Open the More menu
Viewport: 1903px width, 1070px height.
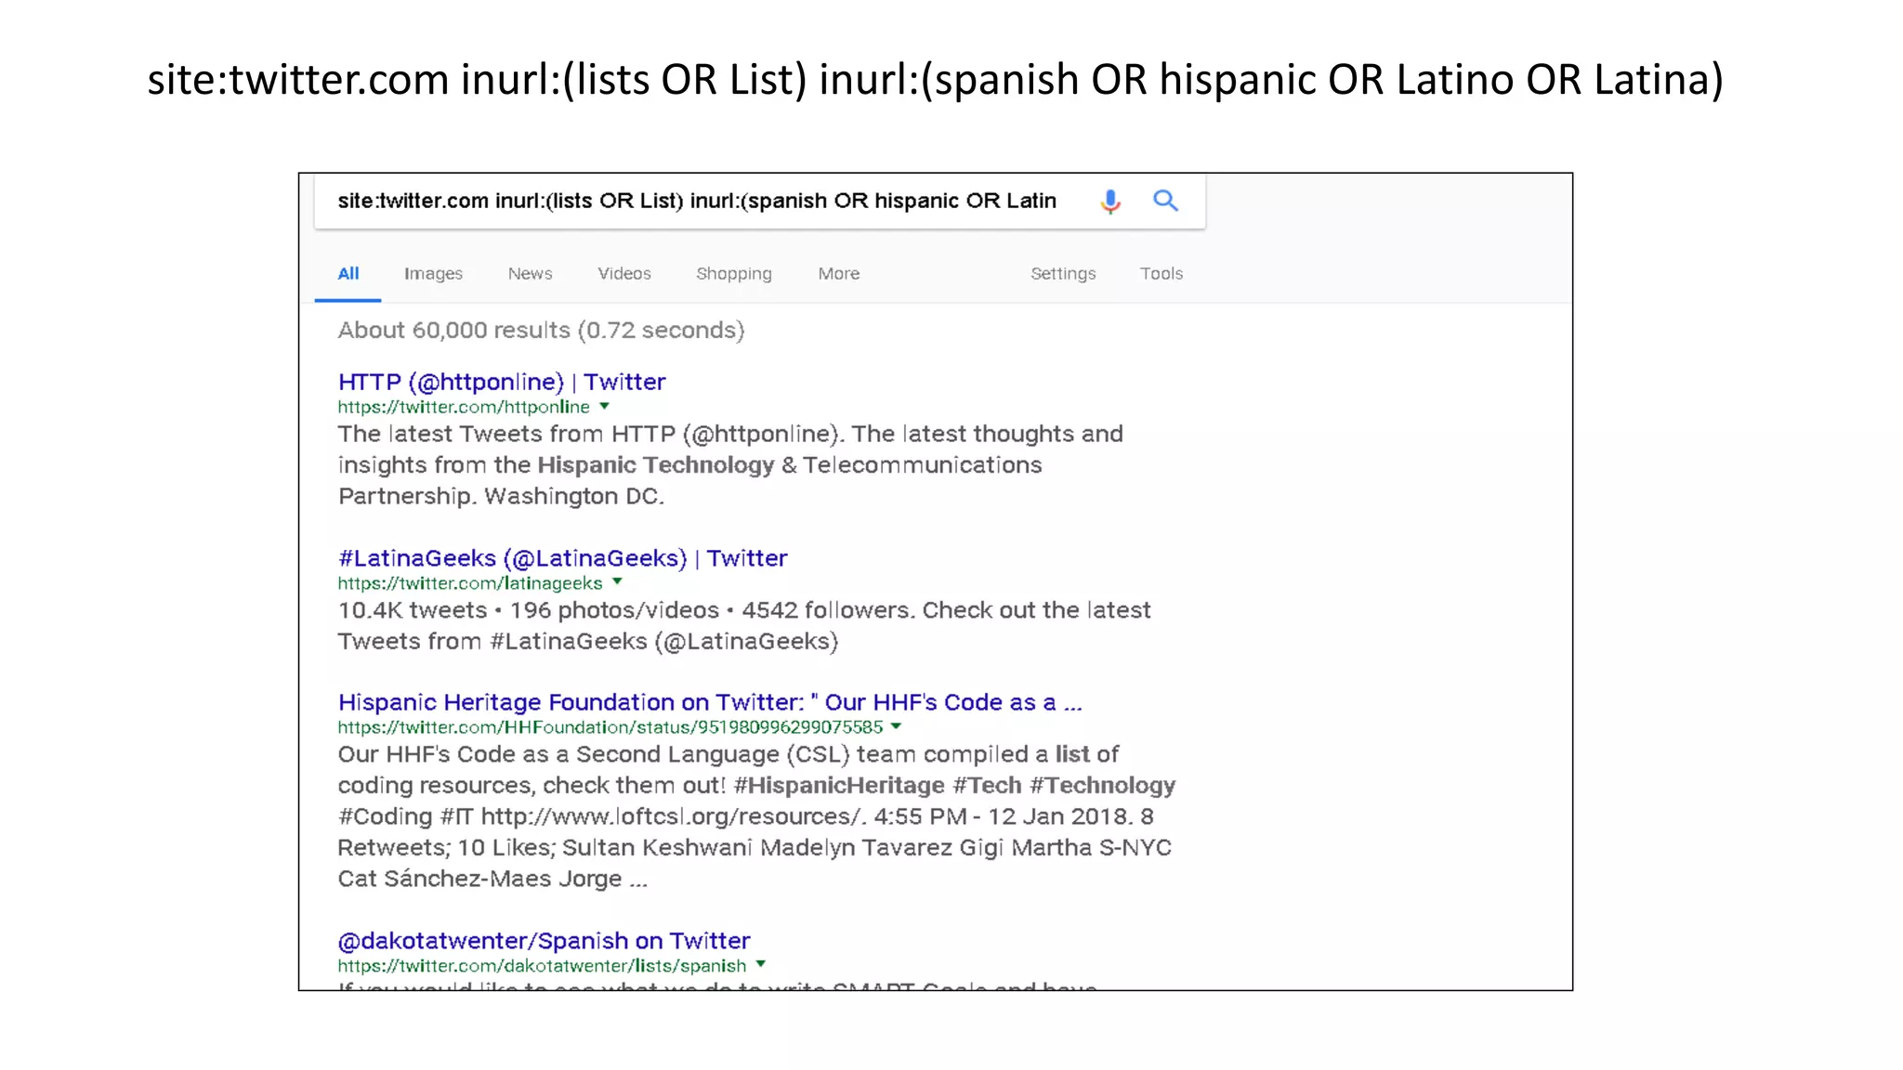839,274
